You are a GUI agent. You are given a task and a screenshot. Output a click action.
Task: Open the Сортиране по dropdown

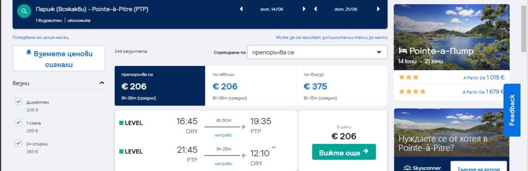(317, 52)
